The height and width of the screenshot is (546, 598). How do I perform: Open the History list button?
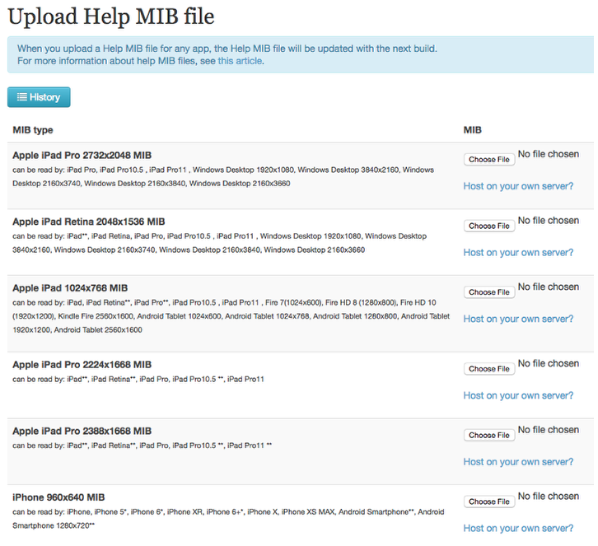click(x=39, y=97)
